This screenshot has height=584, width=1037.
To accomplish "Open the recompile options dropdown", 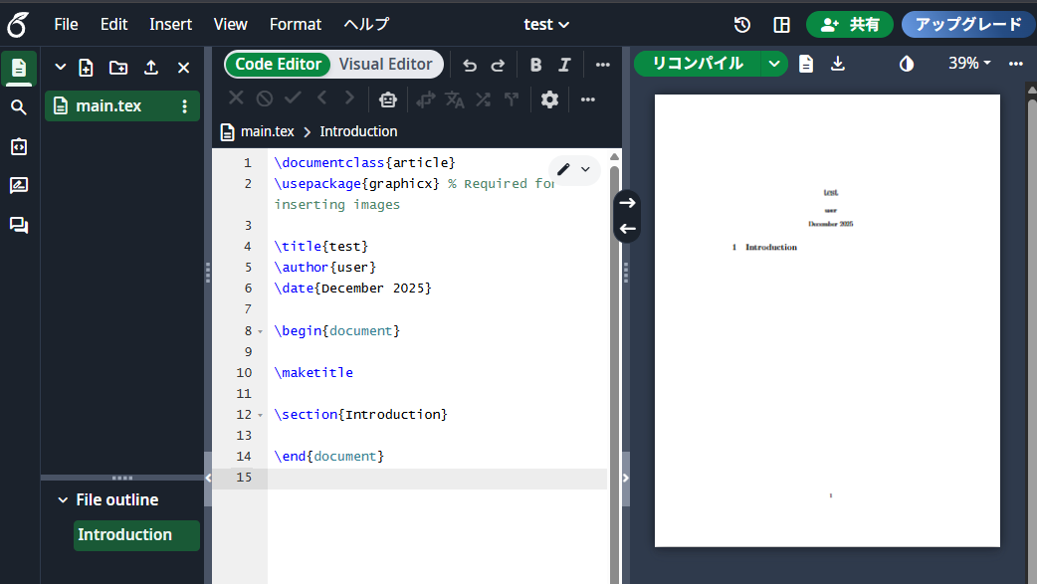I will 773,62.
